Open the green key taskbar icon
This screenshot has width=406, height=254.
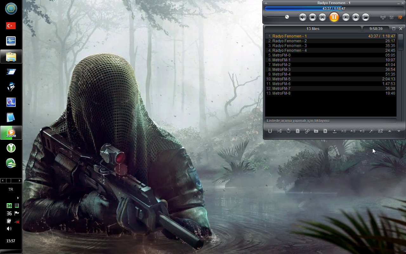pos(11,148)
